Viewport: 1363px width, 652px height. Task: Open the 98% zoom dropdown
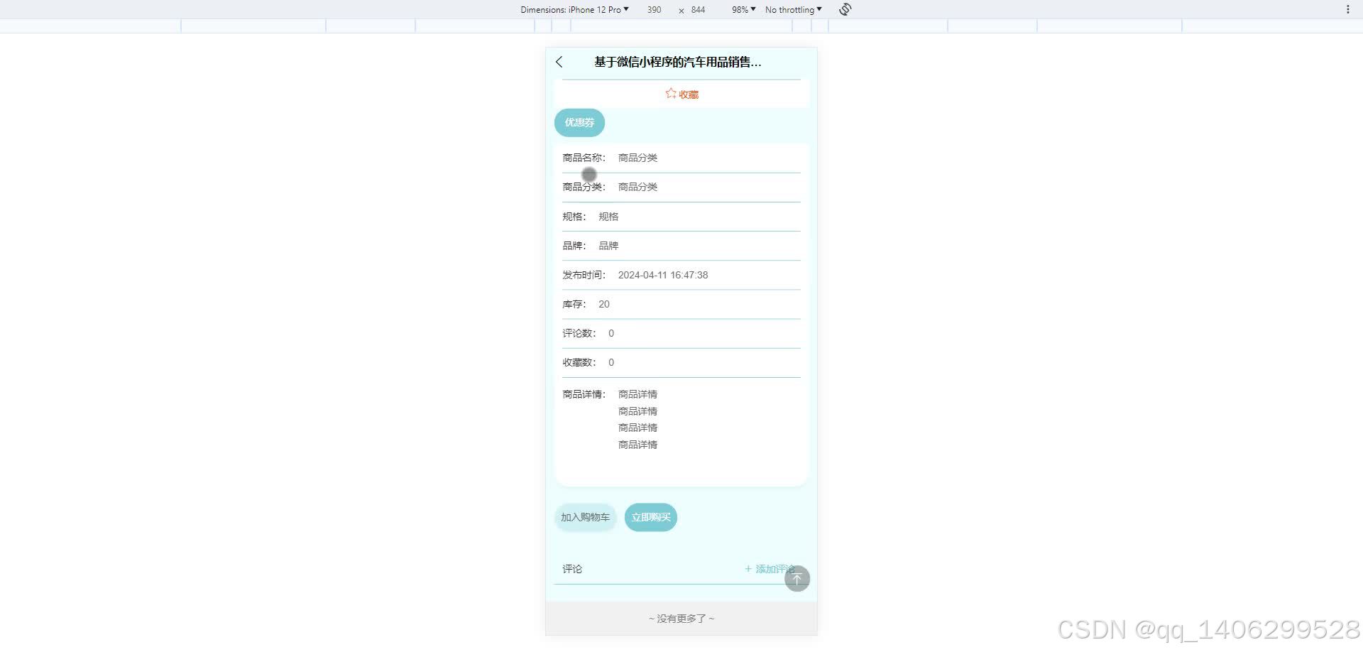(743, 10)
